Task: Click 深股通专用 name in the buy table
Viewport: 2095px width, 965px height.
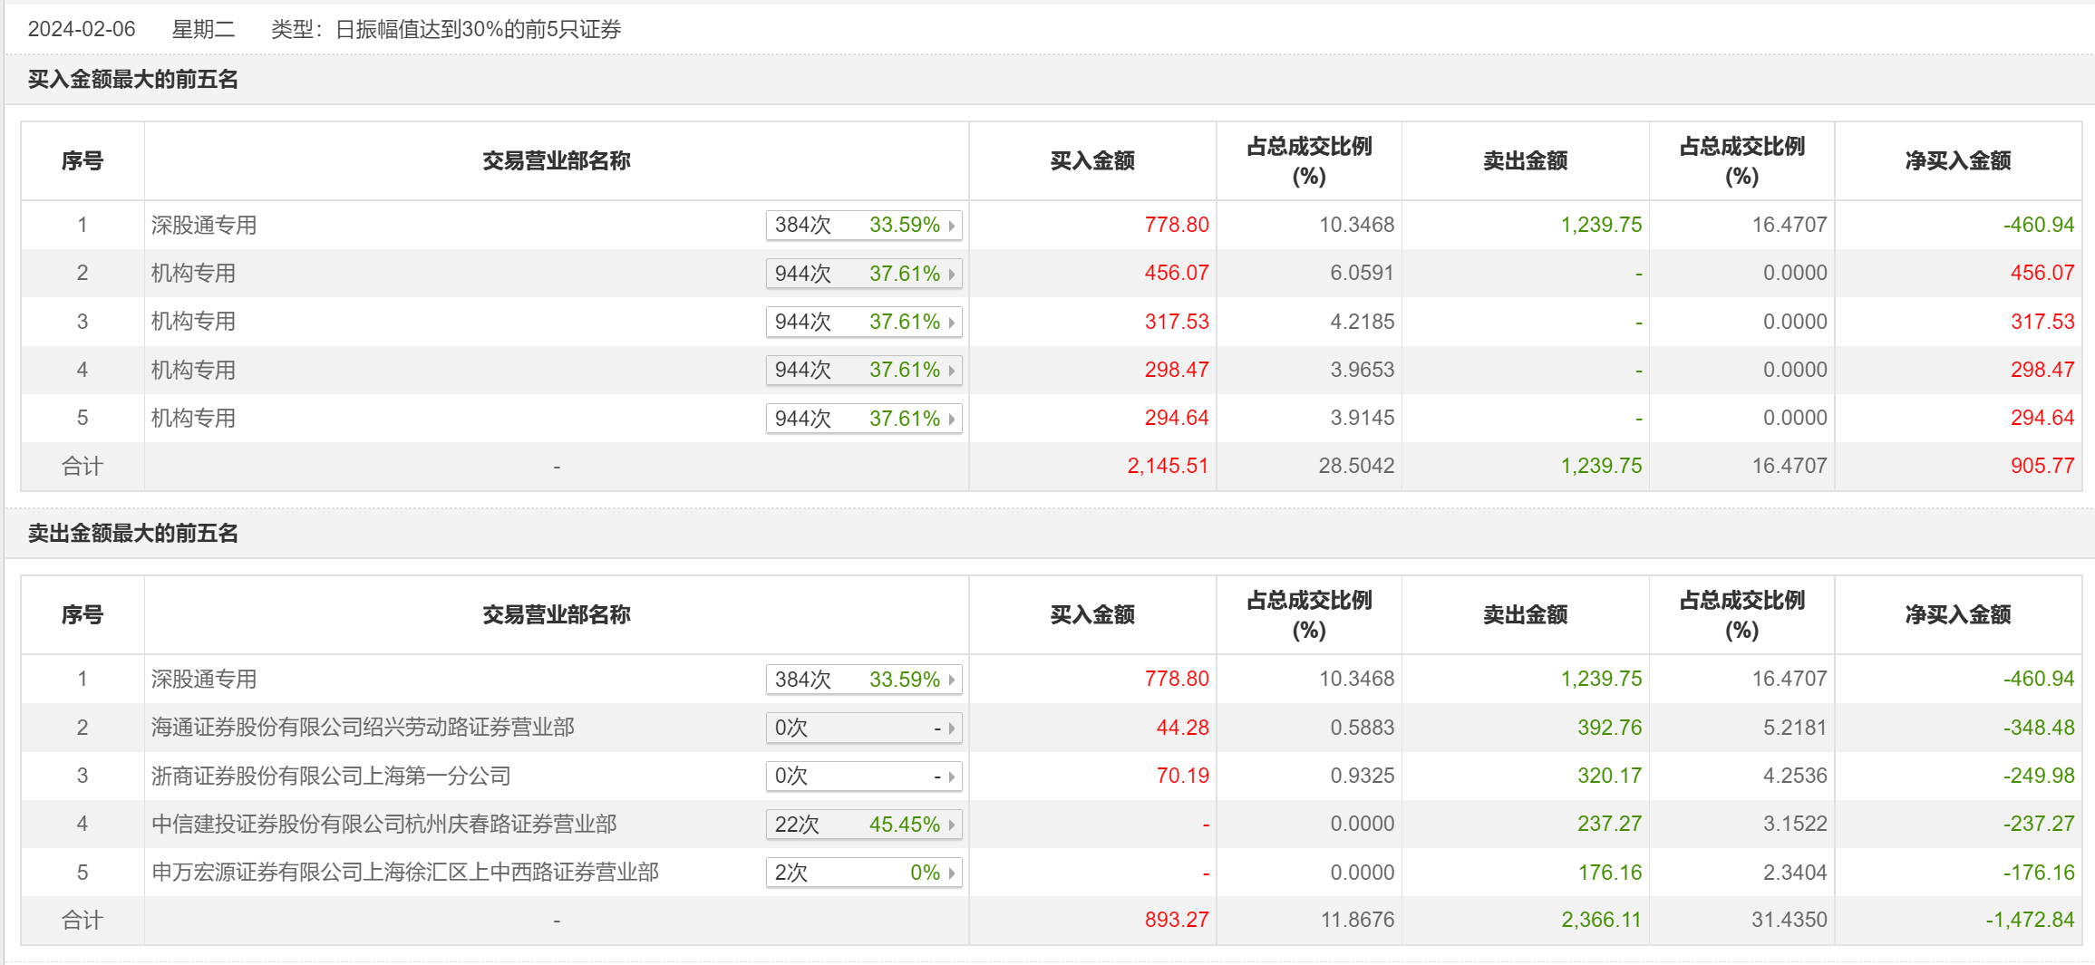Action: [x=204, y=226]
